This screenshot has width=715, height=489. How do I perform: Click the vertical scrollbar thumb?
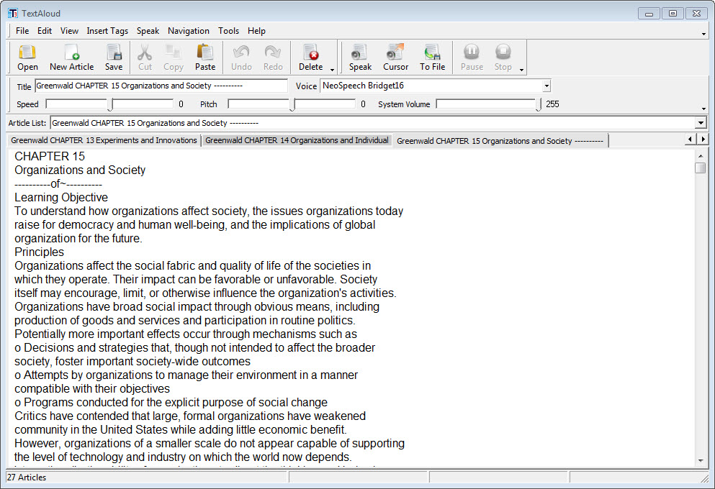tap(701, 168)
